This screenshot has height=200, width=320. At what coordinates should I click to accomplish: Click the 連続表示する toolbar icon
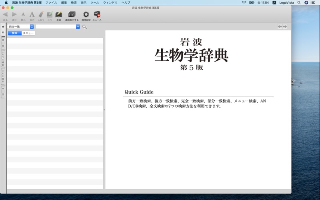pyautogui.click(x=72, y=16)
